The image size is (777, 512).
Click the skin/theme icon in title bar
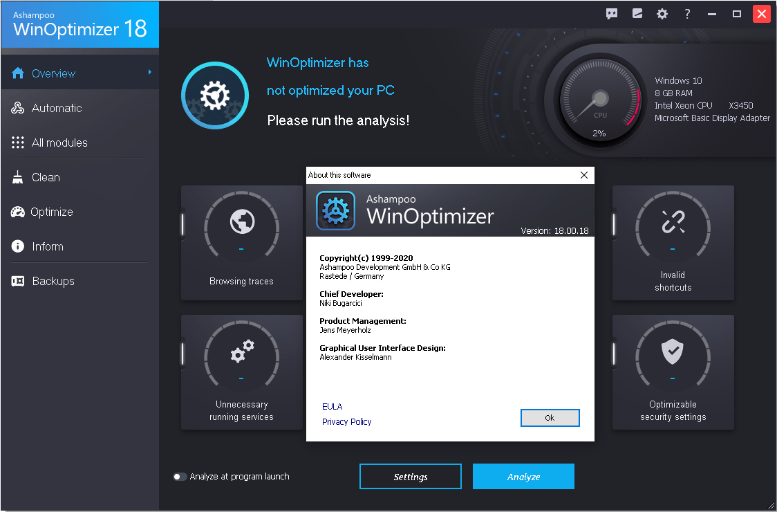pos(637,14)
